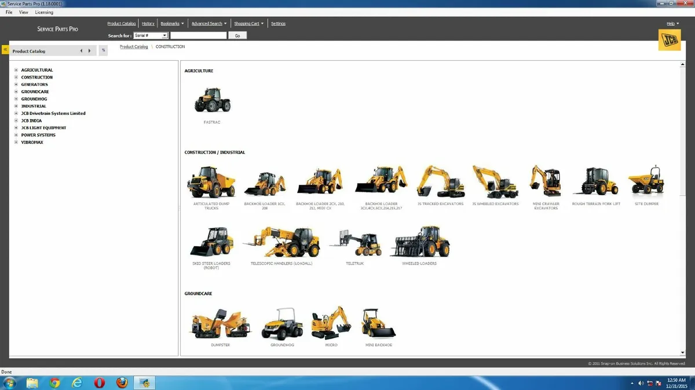The width and height of the screenshot is (695, 390).
Task: Expand the JCB INDIA tree node
Action: (x=16, y=121)
